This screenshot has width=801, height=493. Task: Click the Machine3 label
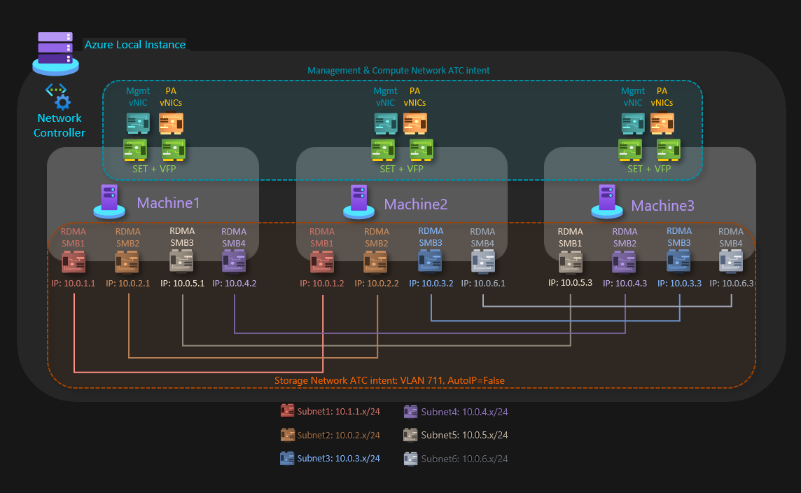(x=662, y=205)
